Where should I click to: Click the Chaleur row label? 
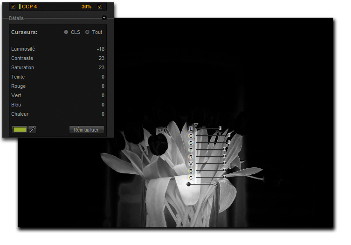[x=20, y=114]
